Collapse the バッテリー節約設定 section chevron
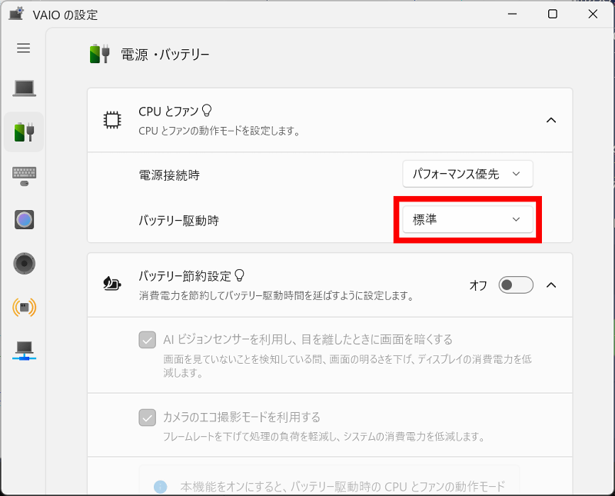The width and height of the screenshot is (615, 496). point(550,285)
